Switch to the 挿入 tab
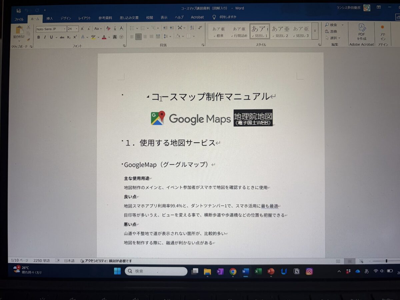 point(50,18)
